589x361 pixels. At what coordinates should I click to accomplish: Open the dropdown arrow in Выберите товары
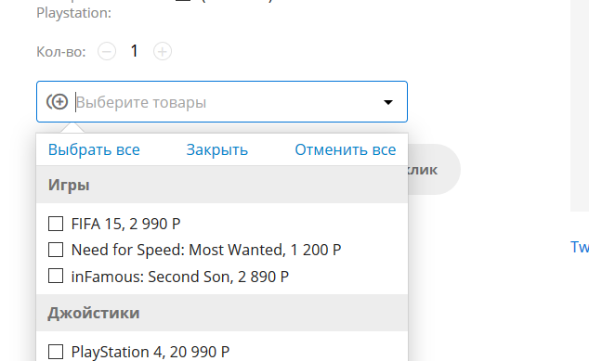(x=388, y=102)
